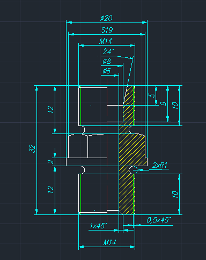This screenshot has width=206, height=260.
Task: Select the ø6 diameter label
Action: click(x=107, y=71)
